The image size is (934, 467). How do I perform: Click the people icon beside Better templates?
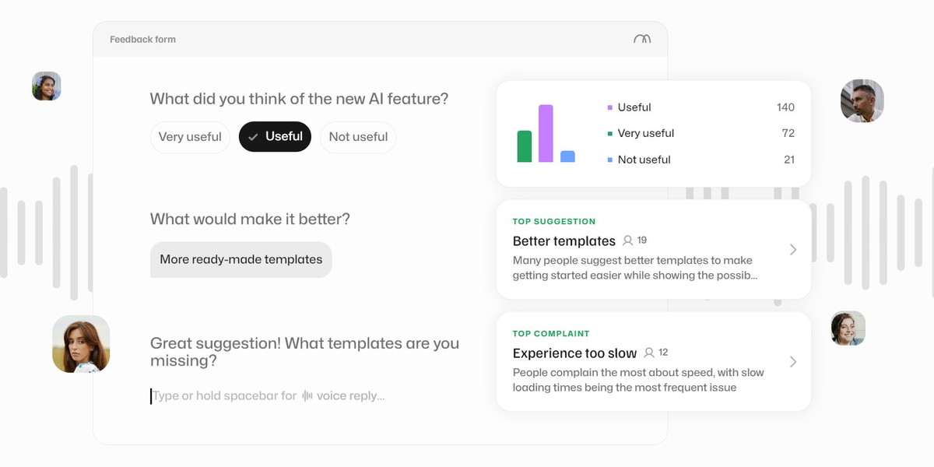point(628,241)
